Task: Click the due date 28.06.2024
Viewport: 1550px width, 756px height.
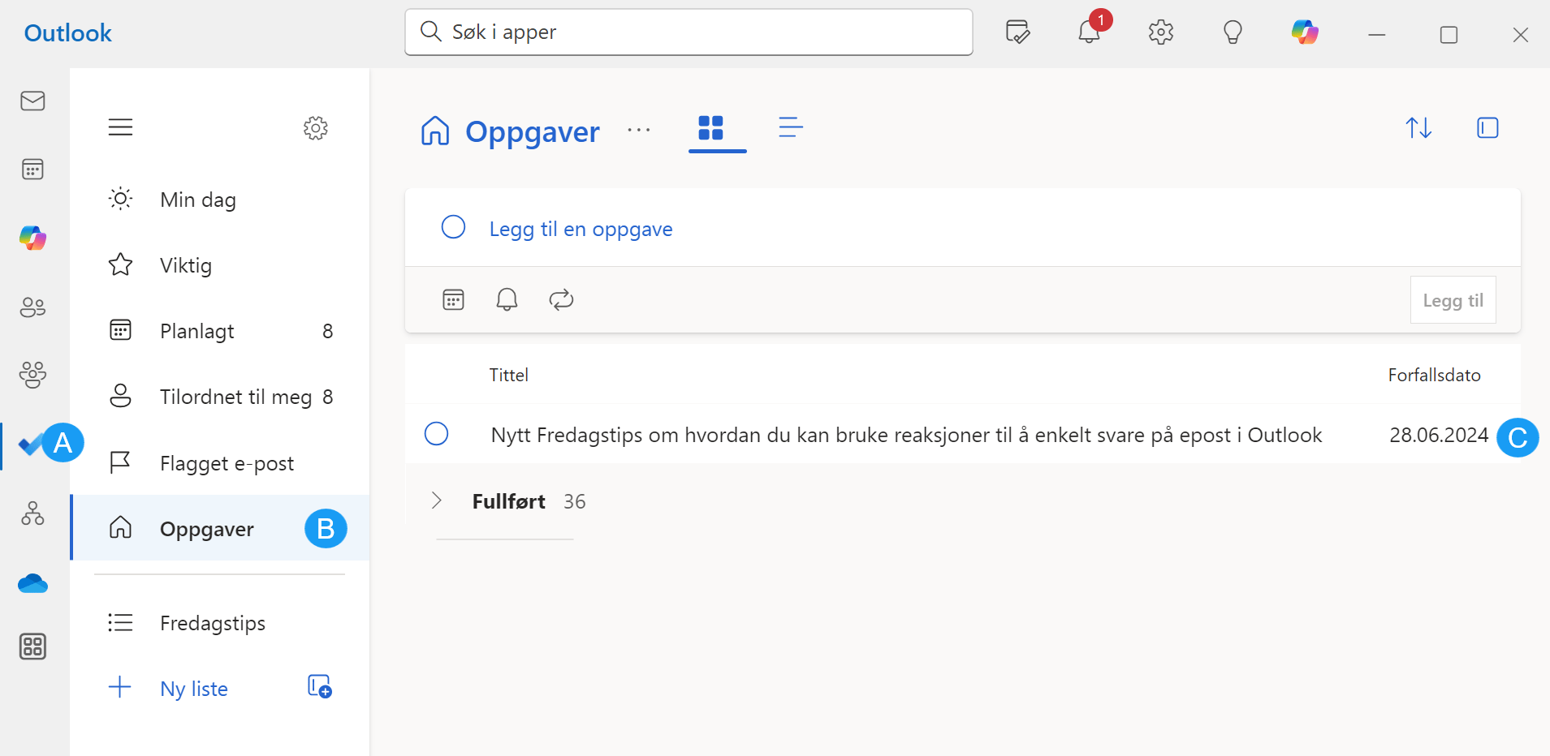Action: (x=1439, y=435)
